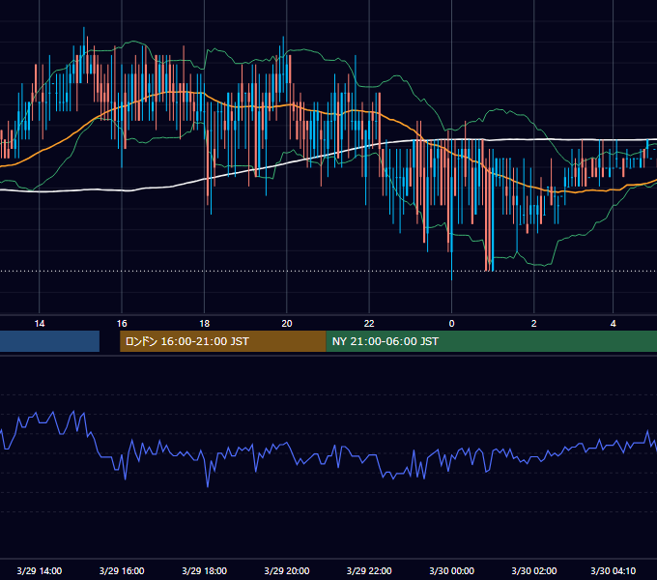Click the 20 hour label on chart axis

pyautogui.click(x=287, y=324)
